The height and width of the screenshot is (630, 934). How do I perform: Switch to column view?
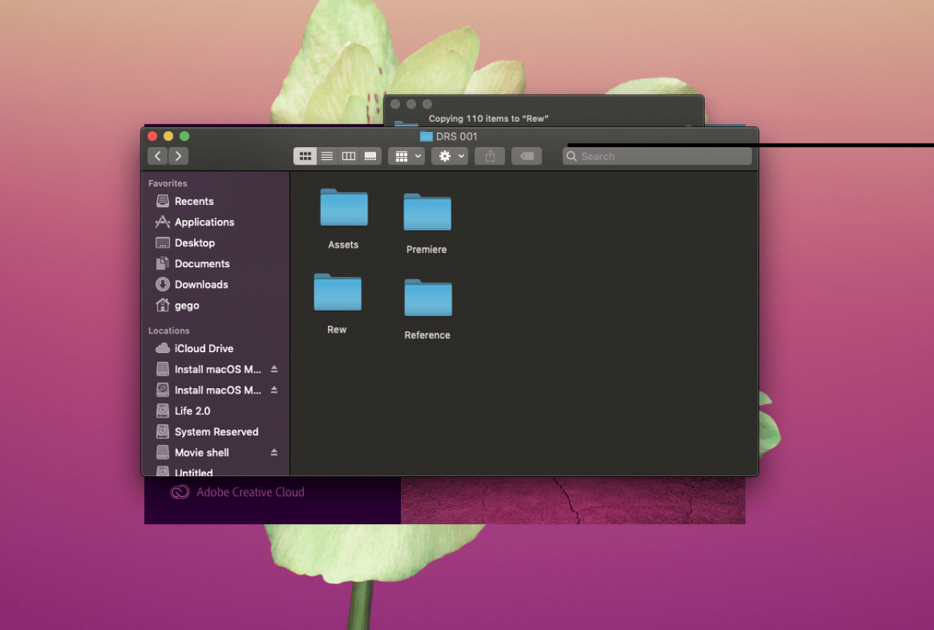(x=348, y=156)
